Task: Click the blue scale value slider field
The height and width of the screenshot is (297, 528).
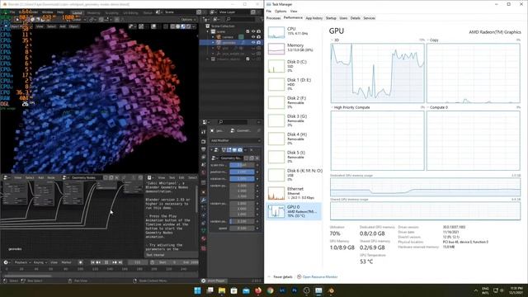Action: [x=242, y=165]
